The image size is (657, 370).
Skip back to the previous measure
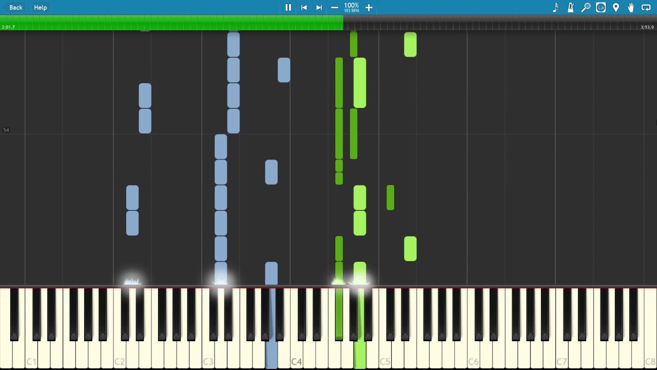tap(304, 7)
